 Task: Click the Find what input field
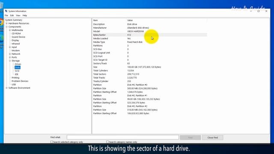pyautogui.click(x=123, y=137)
